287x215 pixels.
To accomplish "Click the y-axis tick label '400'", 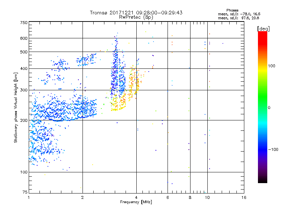I will [24, 68].
